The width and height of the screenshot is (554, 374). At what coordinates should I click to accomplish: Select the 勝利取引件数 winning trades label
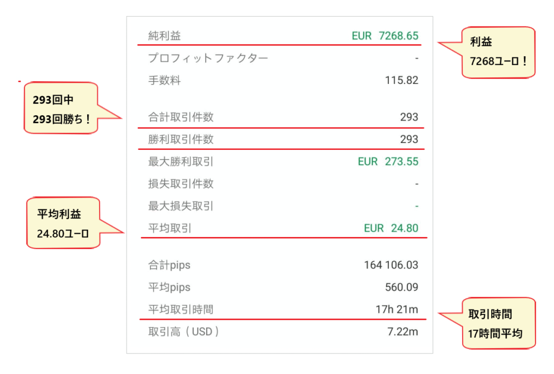coord(181,140)
